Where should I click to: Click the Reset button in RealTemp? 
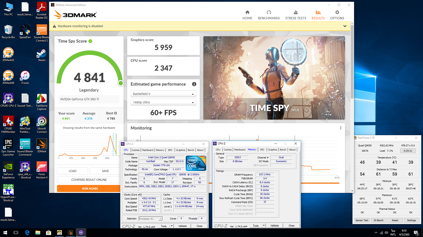[x=395, y=220]
